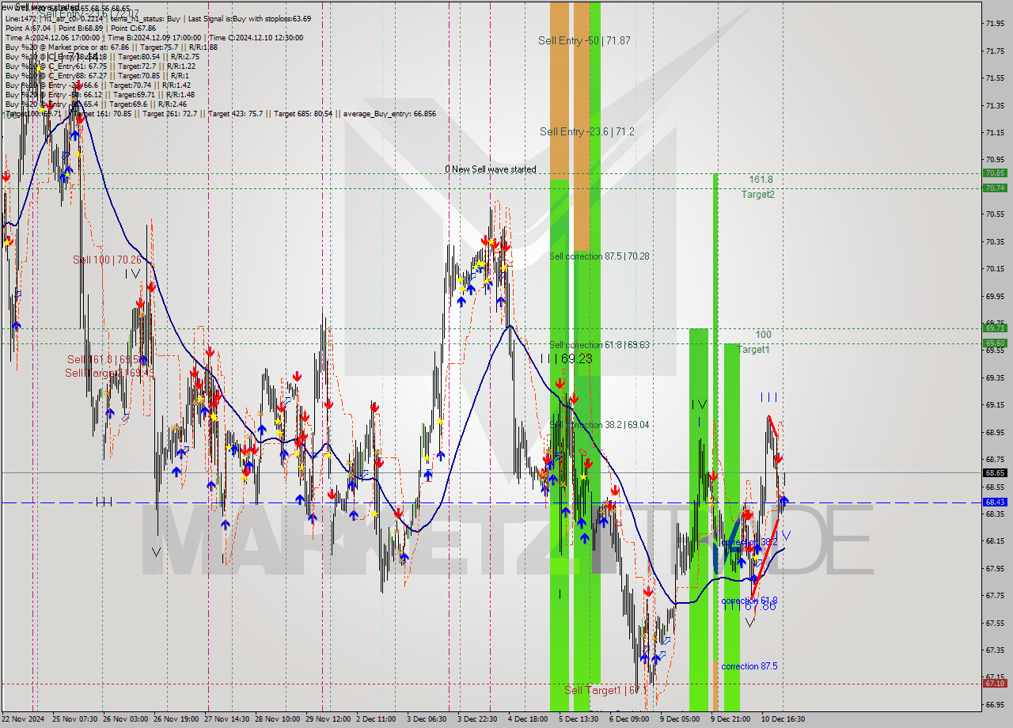This screenshot has height=728, width=1013.
Task: Click the 71.35 price scale value
Action: pyautogui.click(x=996, y=105)
